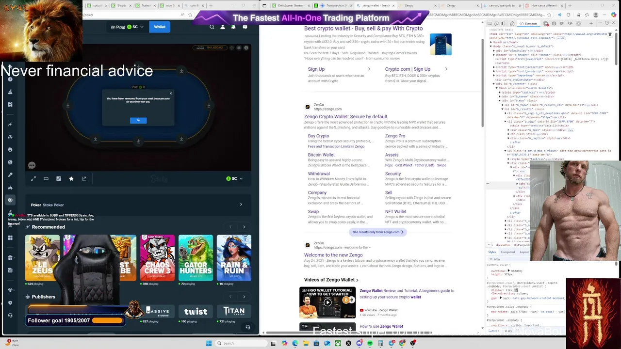Screen dimensions: 621x349
Task: Toggle fullscreen mode for poker game
Action: 33,179
